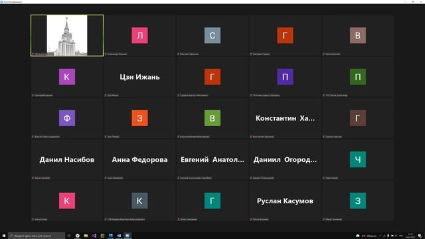
Task: Select orange Г avatar between С and В
Action: [x=285, y=35]
